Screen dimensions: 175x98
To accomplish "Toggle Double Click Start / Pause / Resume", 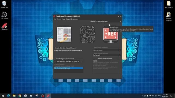I will coord(65,48).
